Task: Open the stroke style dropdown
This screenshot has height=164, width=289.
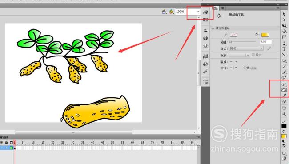Action: tap(246, 48)
